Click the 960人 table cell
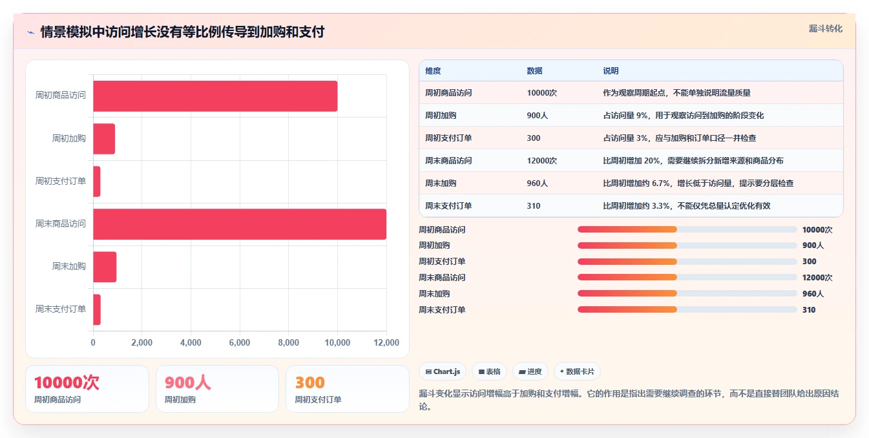 point(538,183)
